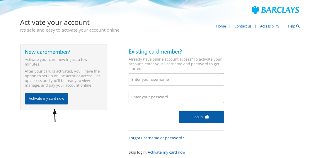This screenshot has width=322, height=158.
Task: Click the BARCLAYS wordmark text
Action: [x=280, y=10]
